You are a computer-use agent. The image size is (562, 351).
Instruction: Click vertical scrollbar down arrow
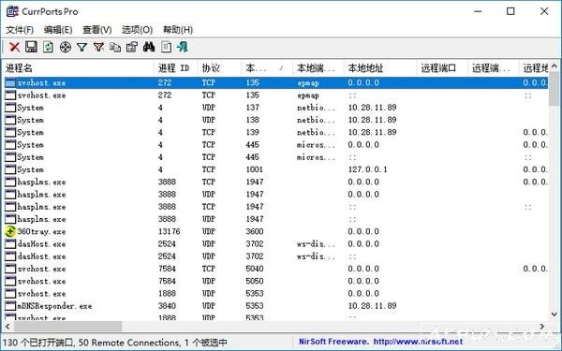[x=555, y=314]
